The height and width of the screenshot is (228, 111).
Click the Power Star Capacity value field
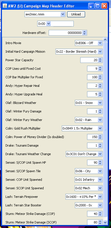[x=89, y=60]
